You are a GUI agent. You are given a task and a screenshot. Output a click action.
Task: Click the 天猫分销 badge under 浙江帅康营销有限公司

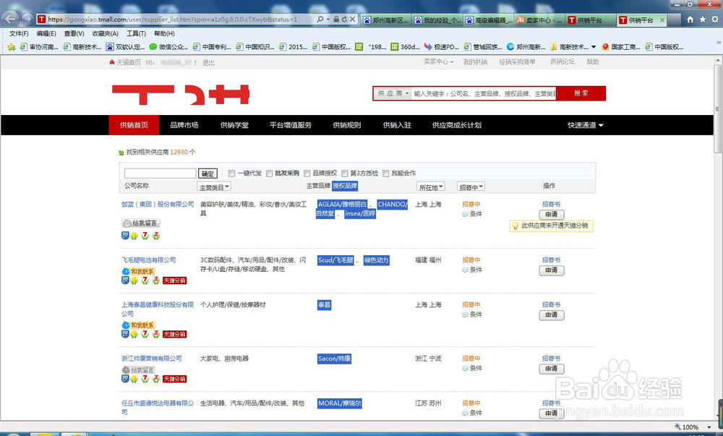click(175, 379)
